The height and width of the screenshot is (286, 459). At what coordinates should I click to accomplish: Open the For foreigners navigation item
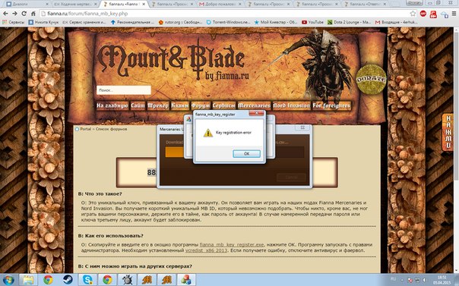[x=331, y=105]
